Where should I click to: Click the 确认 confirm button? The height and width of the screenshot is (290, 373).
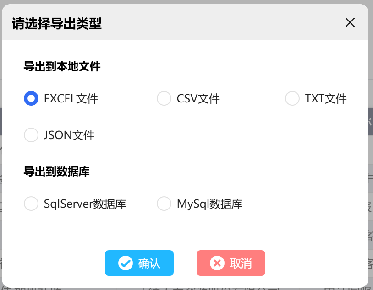139,263
